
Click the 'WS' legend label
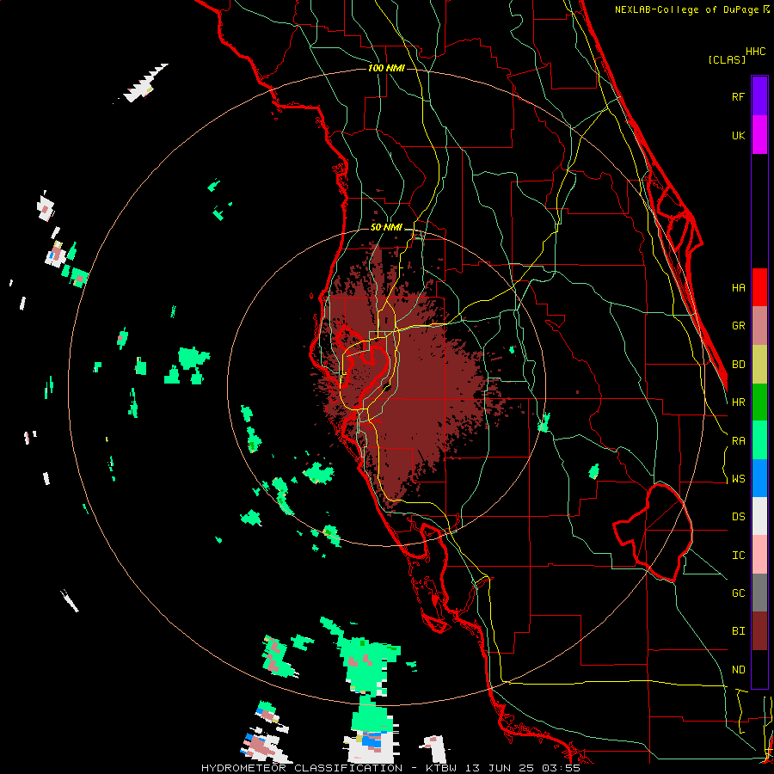tap(738, 479)
